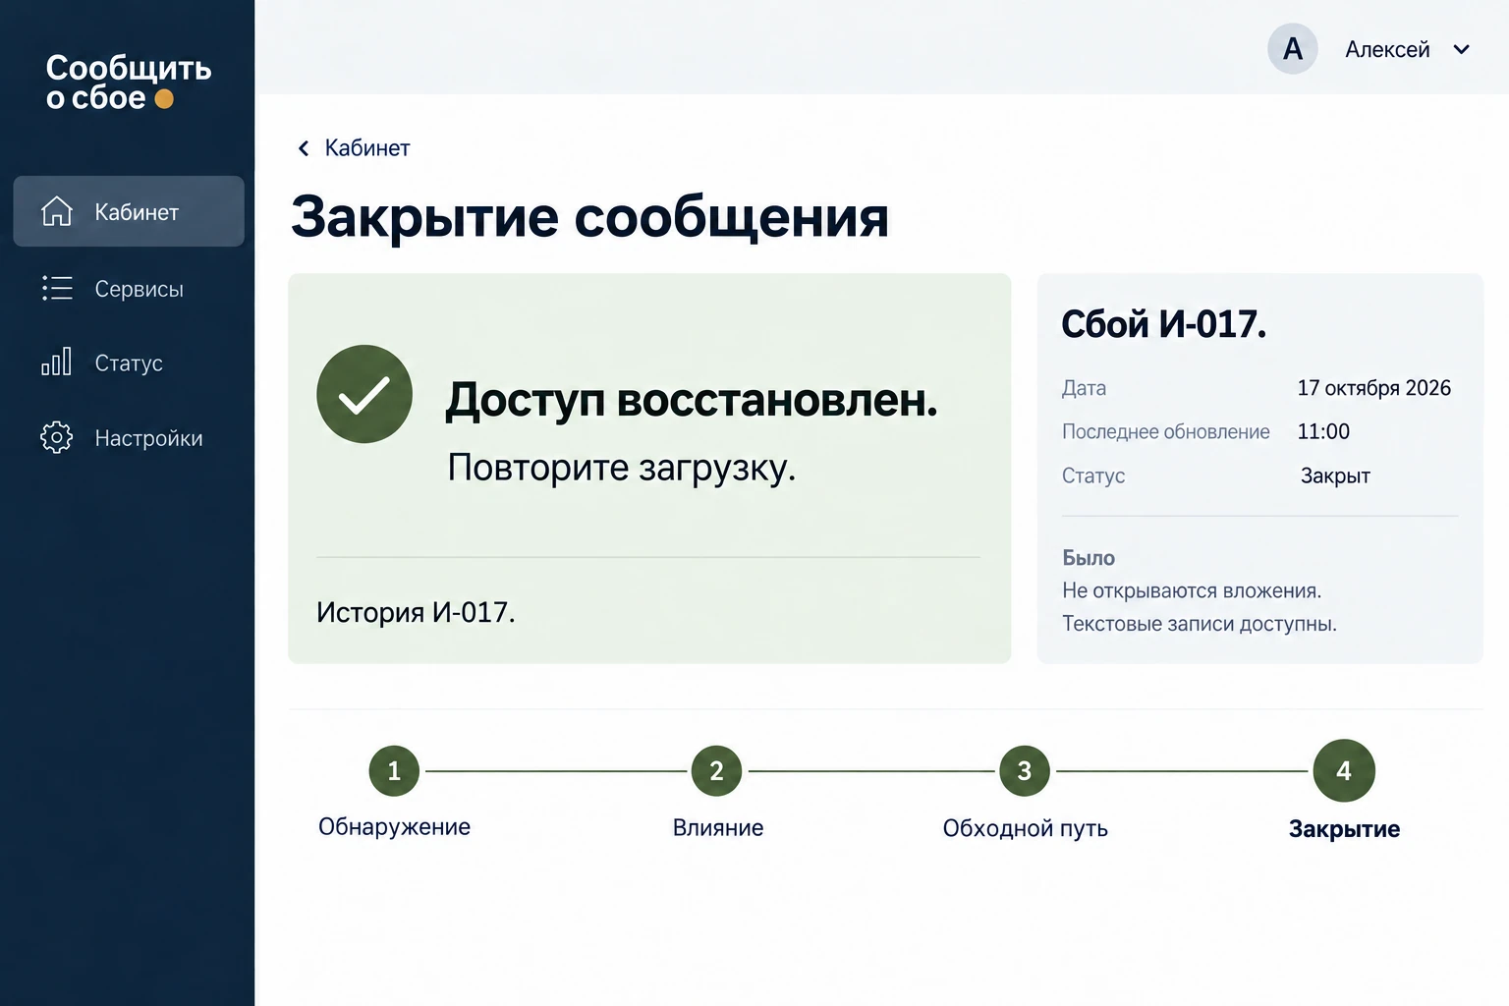This screenshot has height=1006, width=1509.
Task: Open the Кабинет sidebar menu item
Action: click(x=129, y=211)
